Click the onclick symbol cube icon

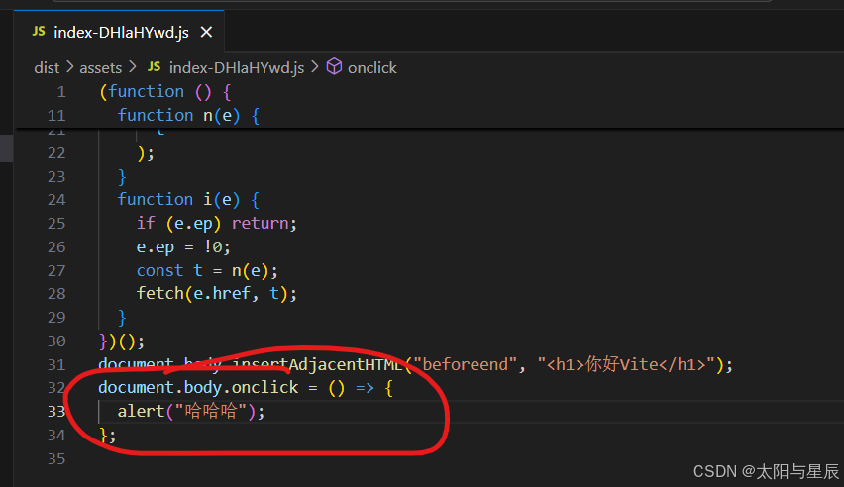[x=334, y=66]
